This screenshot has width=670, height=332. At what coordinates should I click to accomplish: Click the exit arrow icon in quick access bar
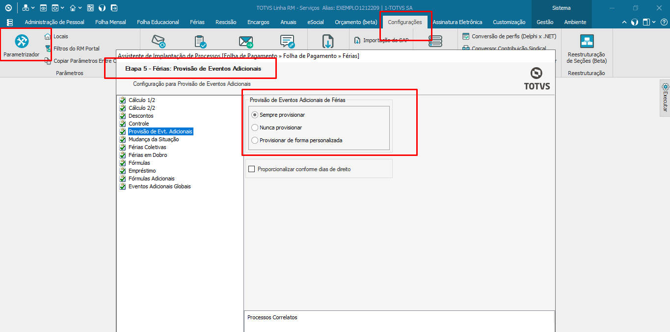114,8
